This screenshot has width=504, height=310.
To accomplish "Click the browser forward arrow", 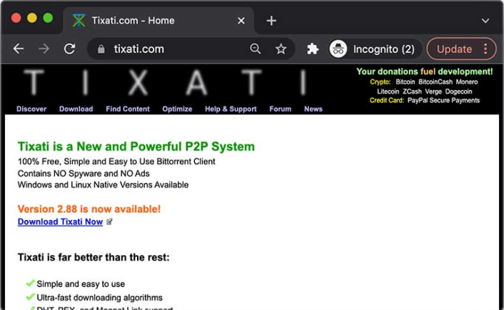I will tap(44, 49).
